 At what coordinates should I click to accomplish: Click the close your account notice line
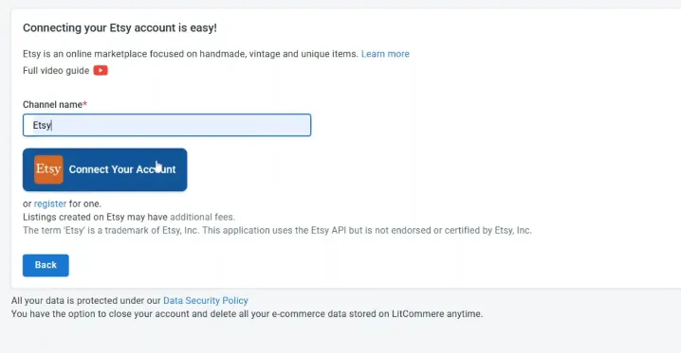pyautogui.click(x=247, y=313)
